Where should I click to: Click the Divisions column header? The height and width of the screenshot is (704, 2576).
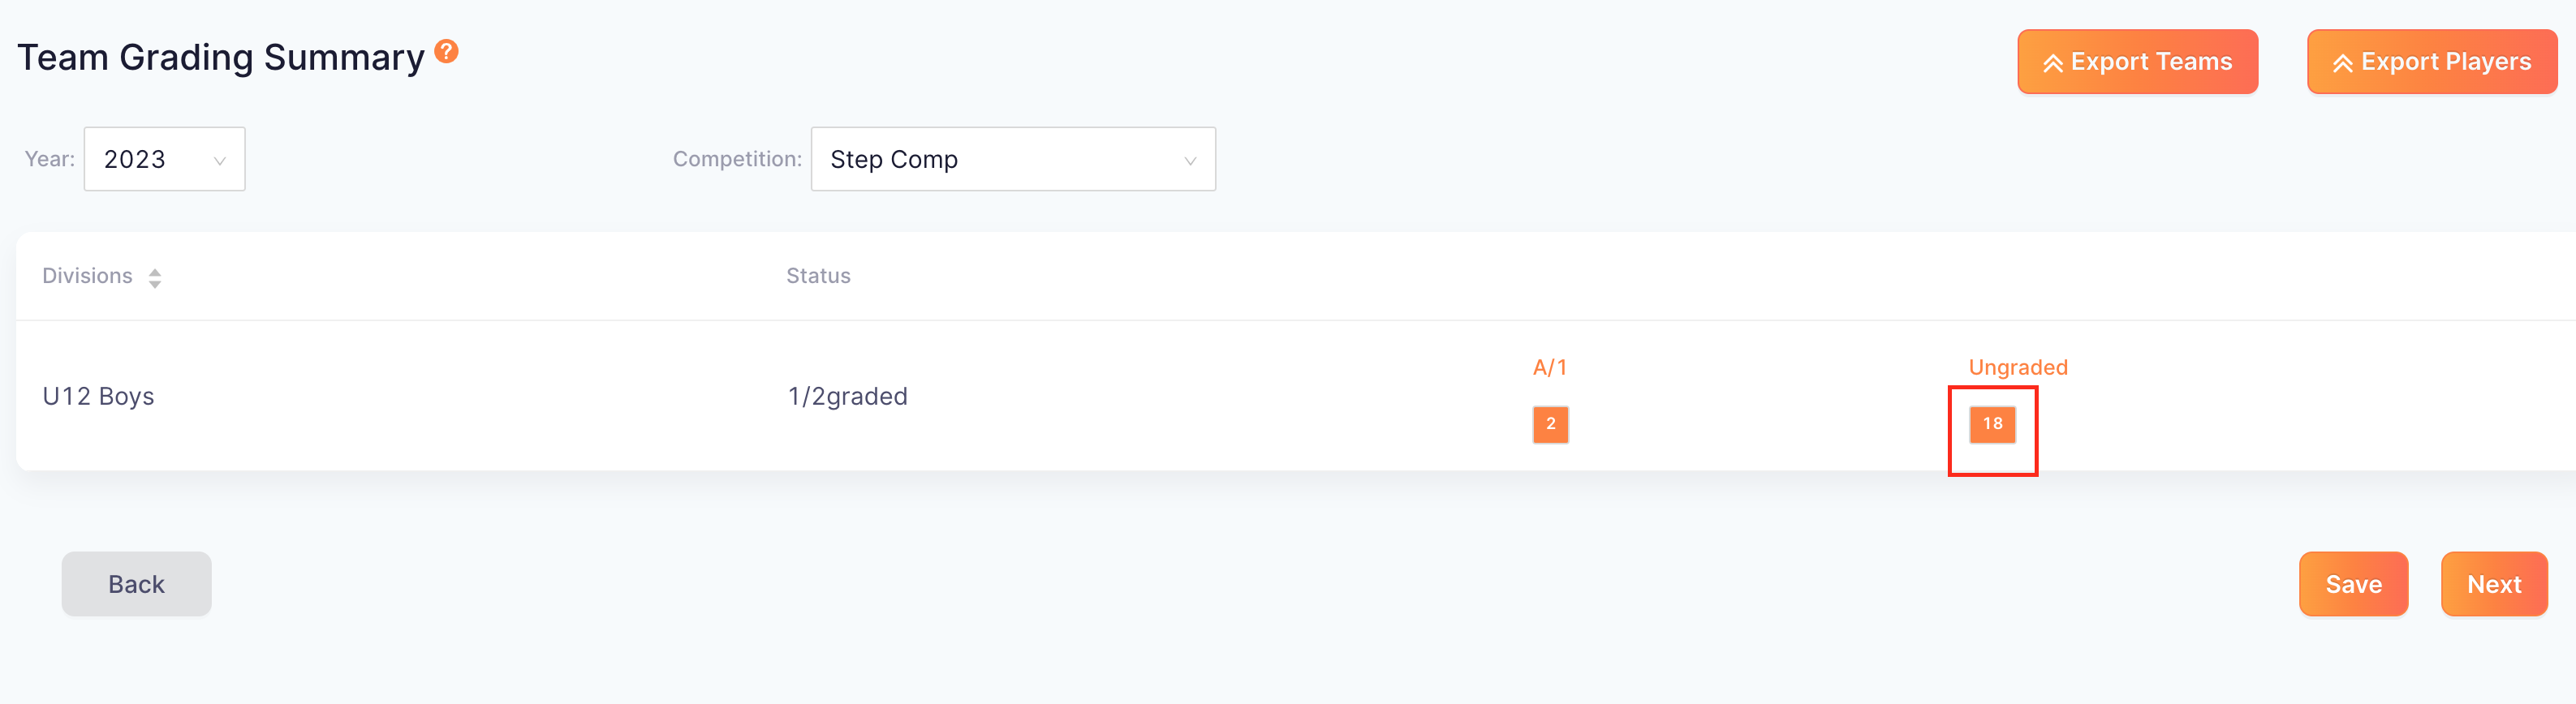(x=87, y=276)
